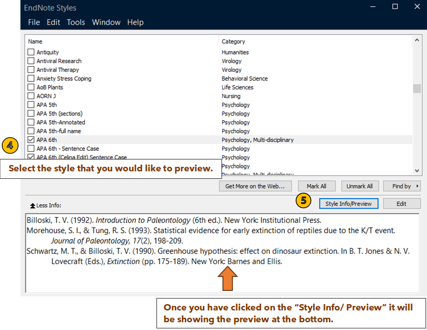Image resolution: width=427 pixels, height=330 pixels.
Task: Select the AORN J checkbox
Action: tap(30, 96)
